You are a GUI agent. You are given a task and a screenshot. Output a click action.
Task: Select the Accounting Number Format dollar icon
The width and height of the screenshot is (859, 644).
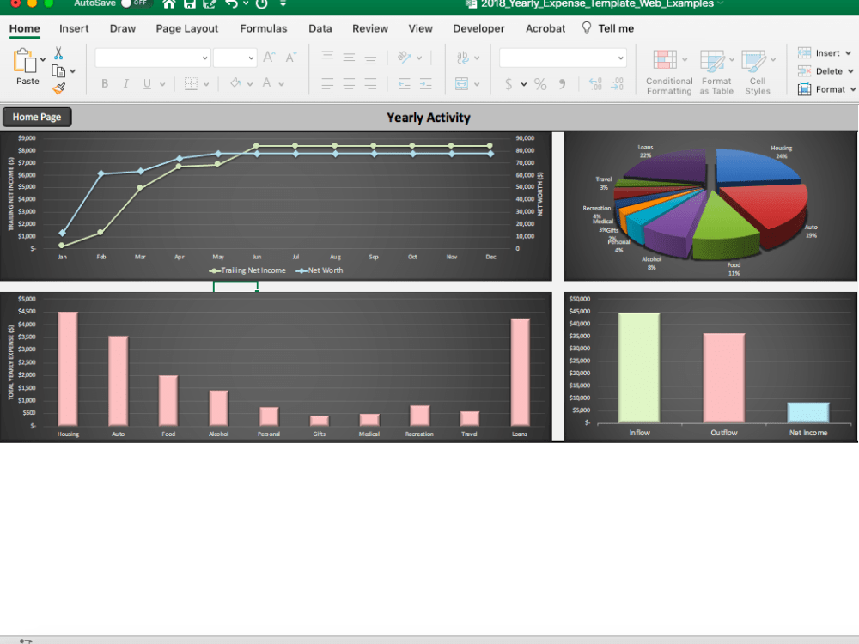point(509,84)
